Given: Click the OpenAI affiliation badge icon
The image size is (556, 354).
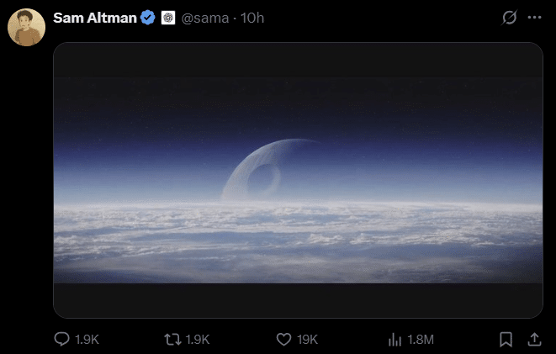Looking at the screenshot, I should 168,18.
